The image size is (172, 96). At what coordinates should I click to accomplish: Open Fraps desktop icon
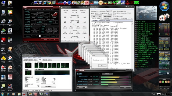[x=10, y=41]
